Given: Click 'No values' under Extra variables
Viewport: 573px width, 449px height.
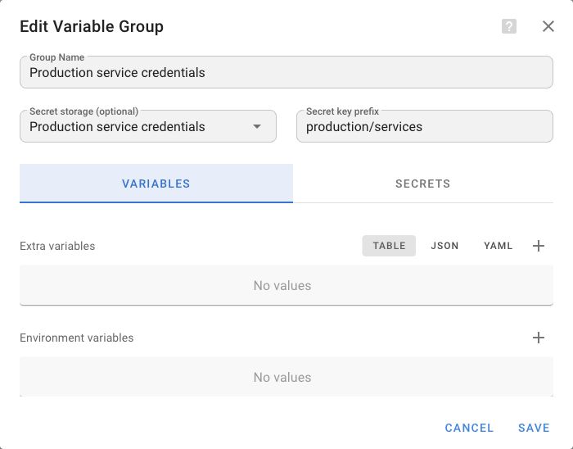Looking at the screenshot, I should [282, 286].
